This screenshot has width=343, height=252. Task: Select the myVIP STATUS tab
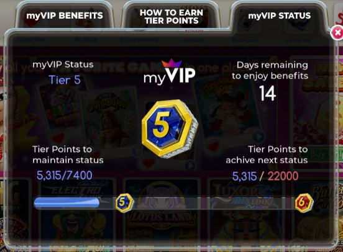pos(280,16)
